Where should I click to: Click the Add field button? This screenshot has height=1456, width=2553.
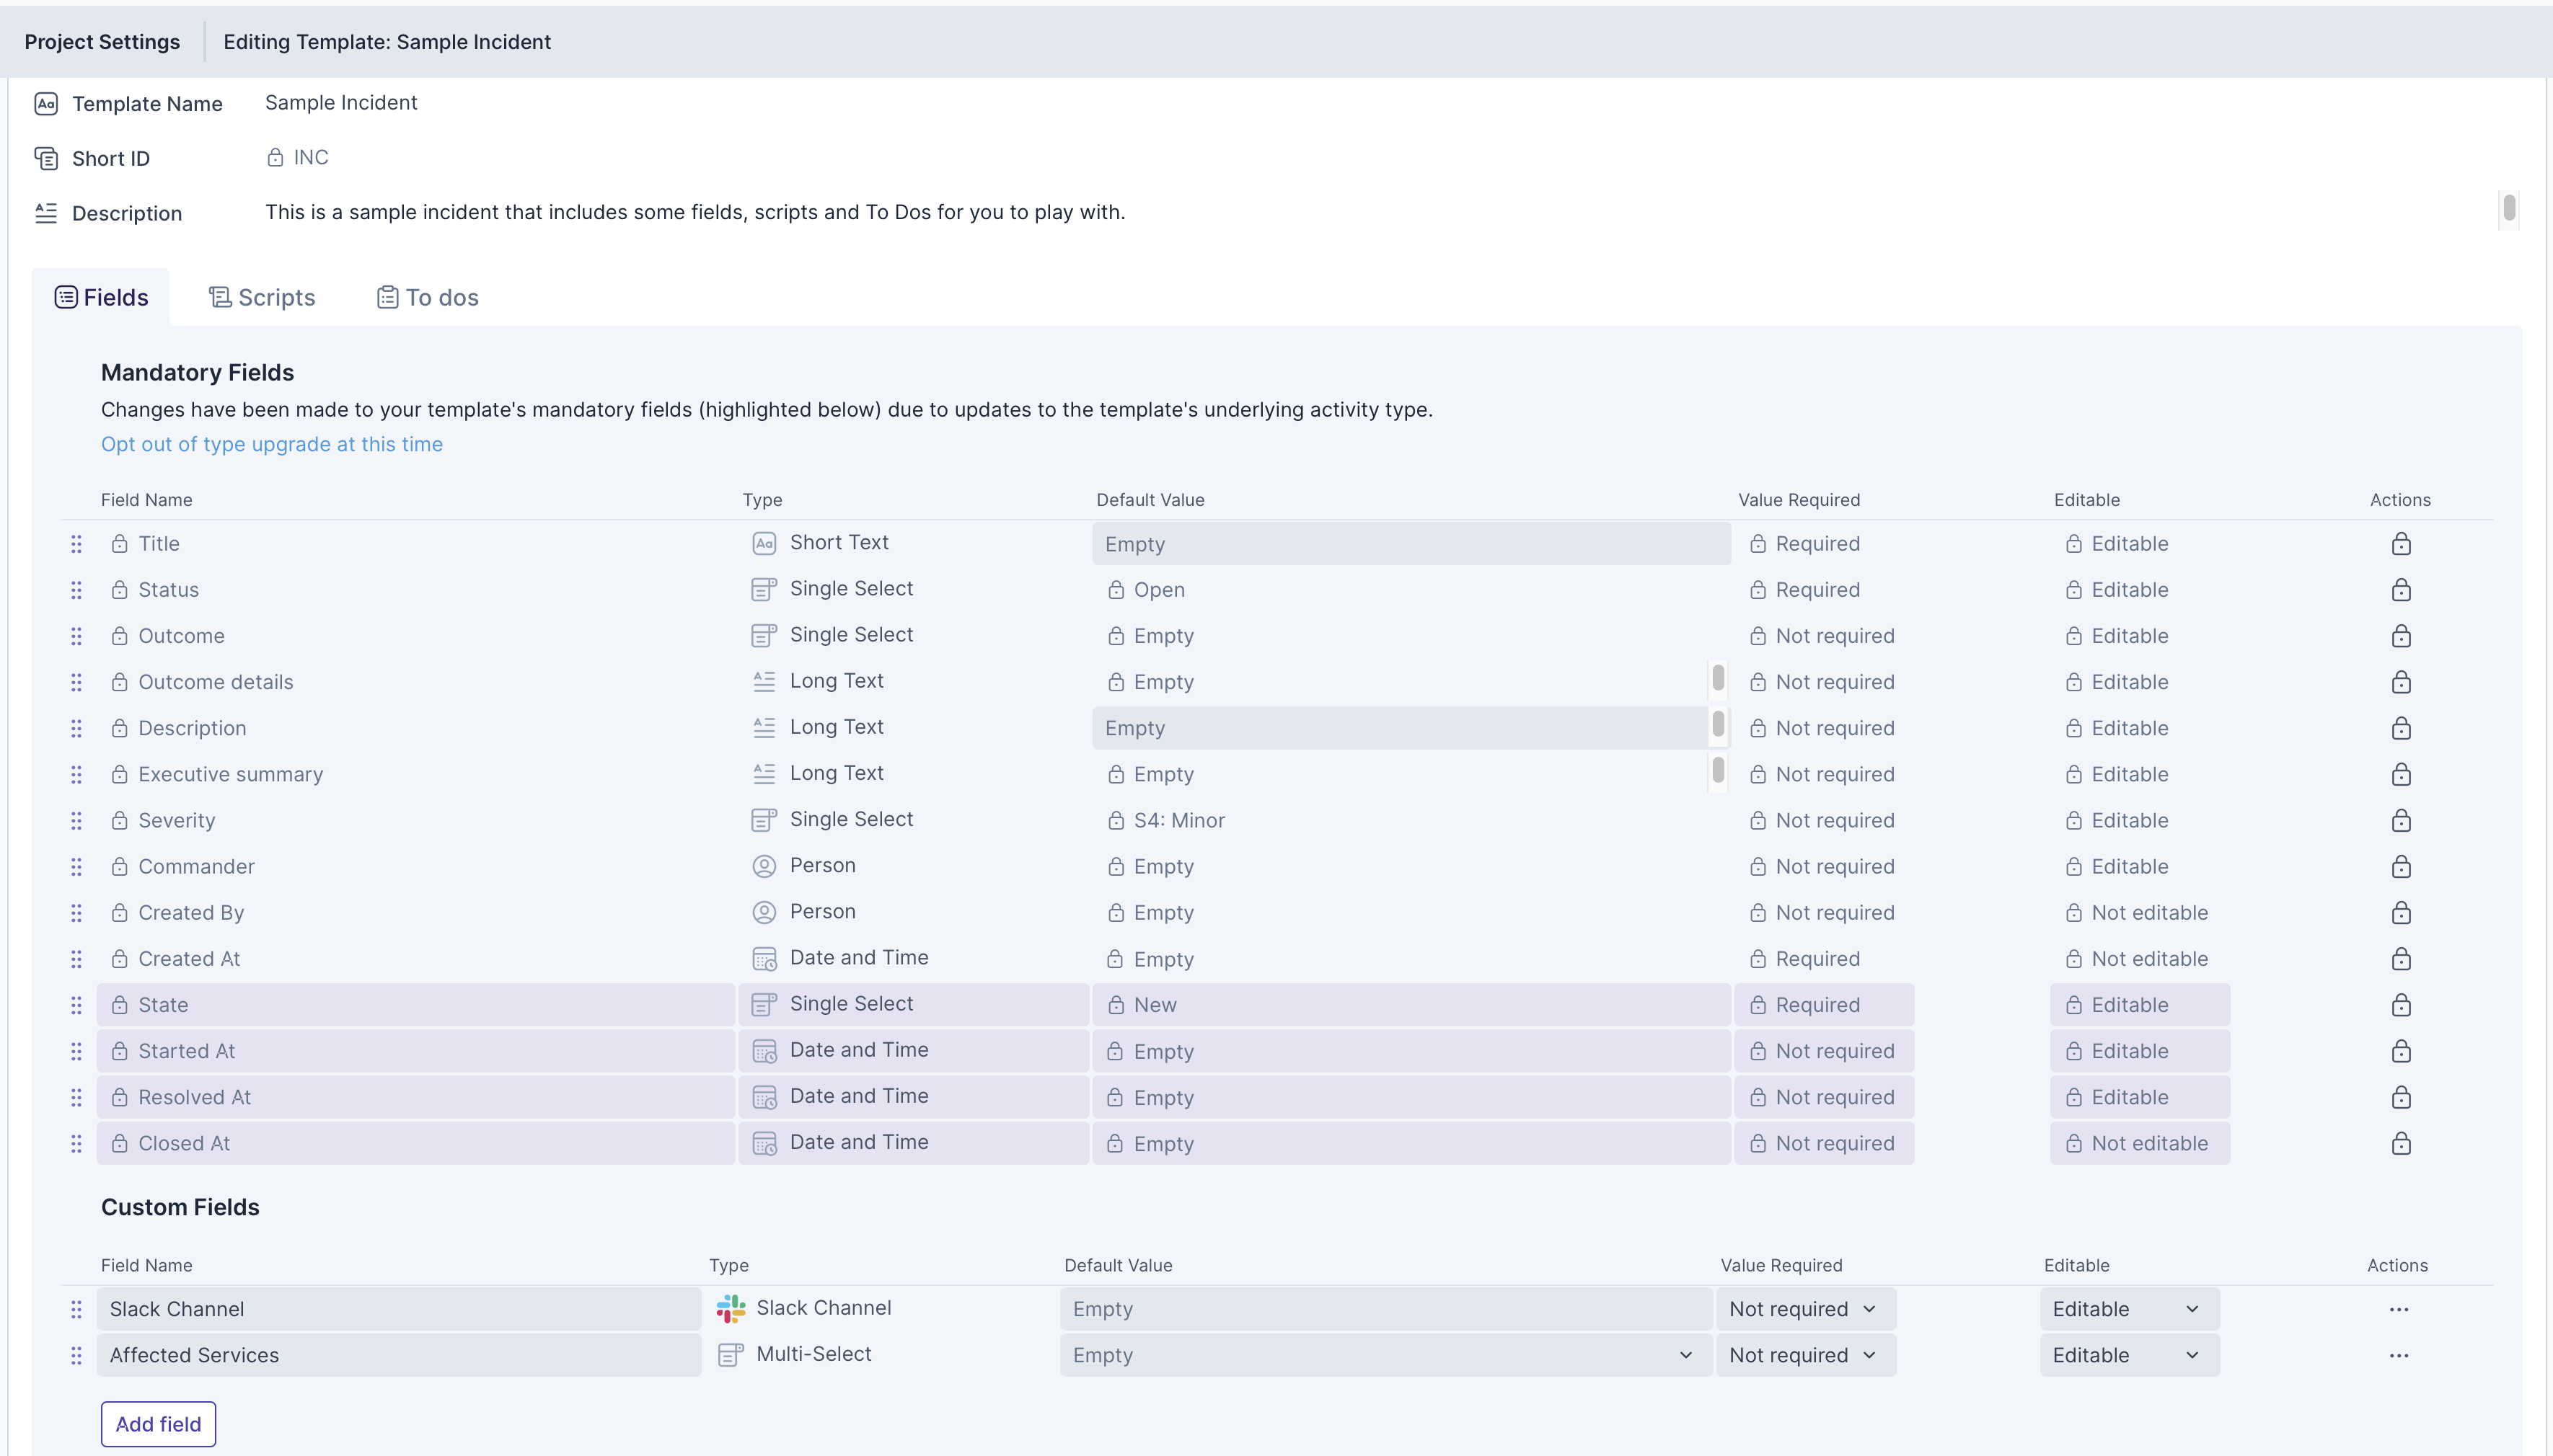(158, 1424)
